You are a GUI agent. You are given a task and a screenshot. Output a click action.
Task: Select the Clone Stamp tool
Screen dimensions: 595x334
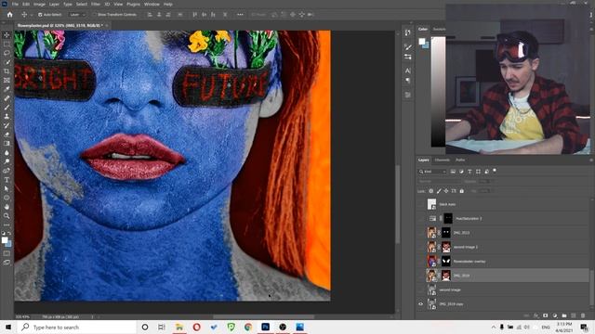pyautogui.click(x=7, y=117)
